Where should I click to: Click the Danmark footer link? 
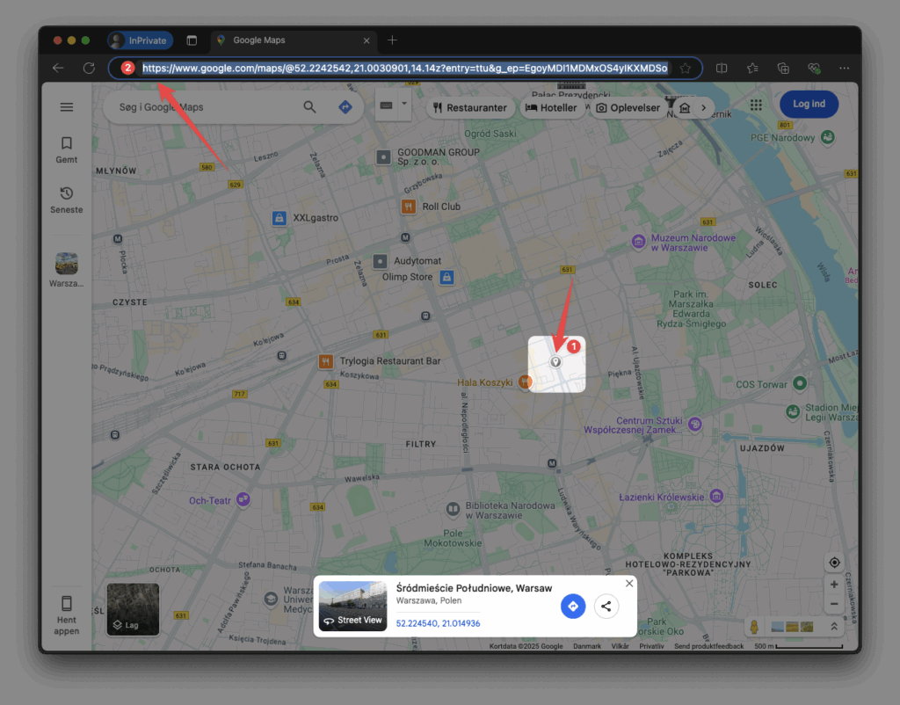click(586, 646)
